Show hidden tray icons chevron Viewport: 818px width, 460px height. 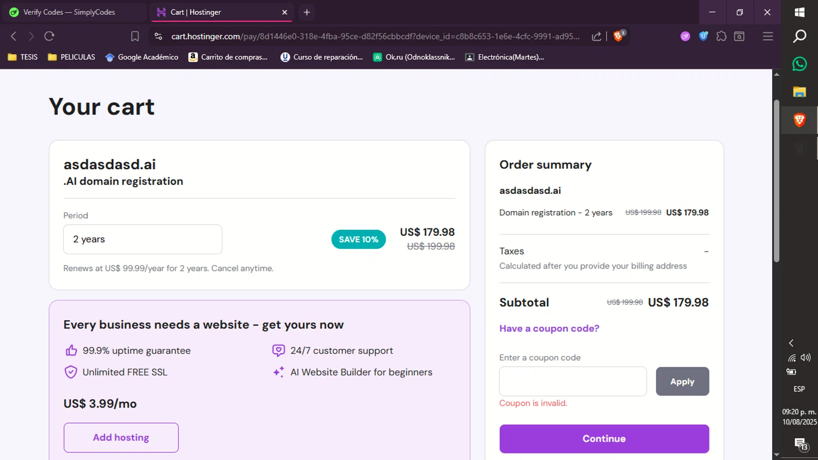coord(791,343)
